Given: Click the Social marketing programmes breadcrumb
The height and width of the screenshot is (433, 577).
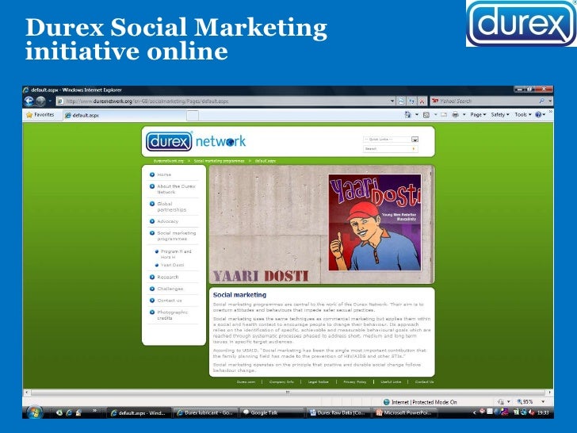Looking at the screenshot, I should (219, 161).
